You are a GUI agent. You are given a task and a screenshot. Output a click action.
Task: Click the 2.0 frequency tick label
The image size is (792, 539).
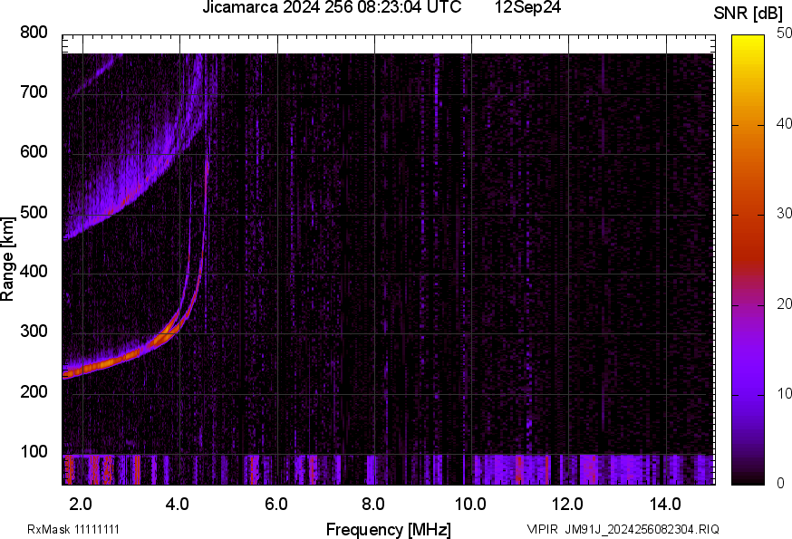tap(82, 503)
